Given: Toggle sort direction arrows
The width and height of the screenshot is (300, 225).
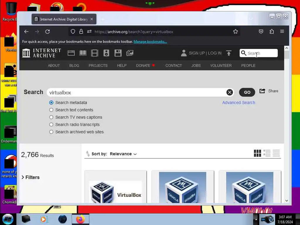Looking at the screenshot, I should point(88,154).
